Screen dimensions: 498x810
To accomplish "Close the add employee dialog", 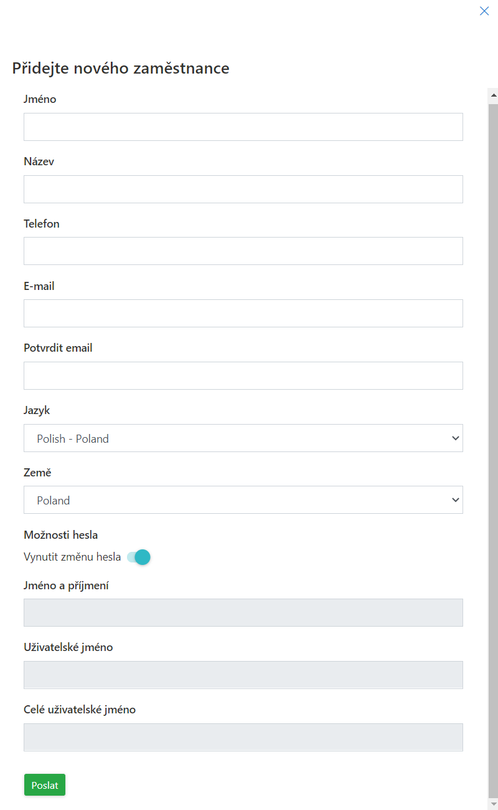I will [484, 11].
